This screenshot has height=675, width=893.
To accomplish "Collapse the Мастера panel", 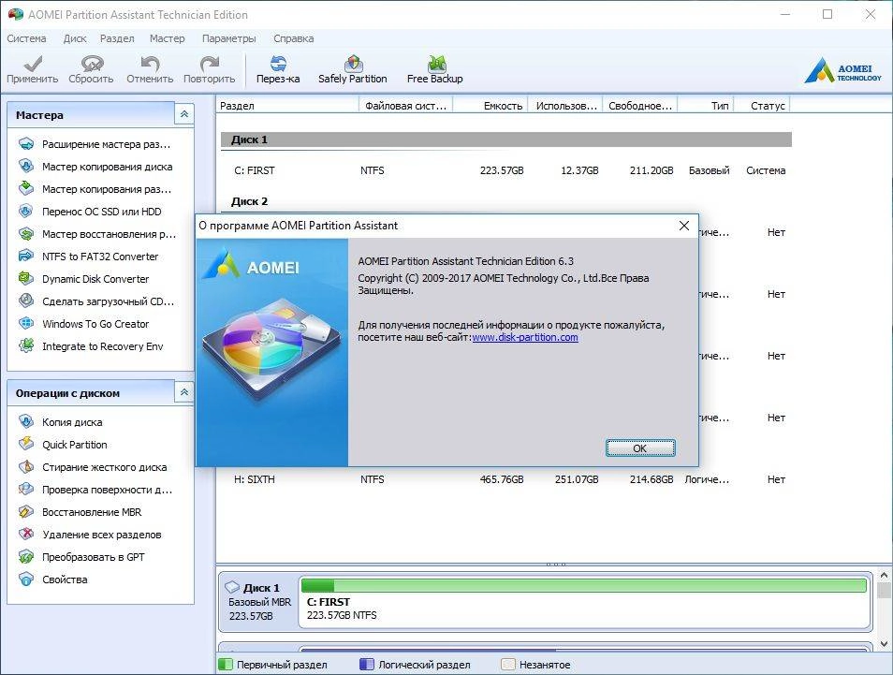I will (184, 114).
